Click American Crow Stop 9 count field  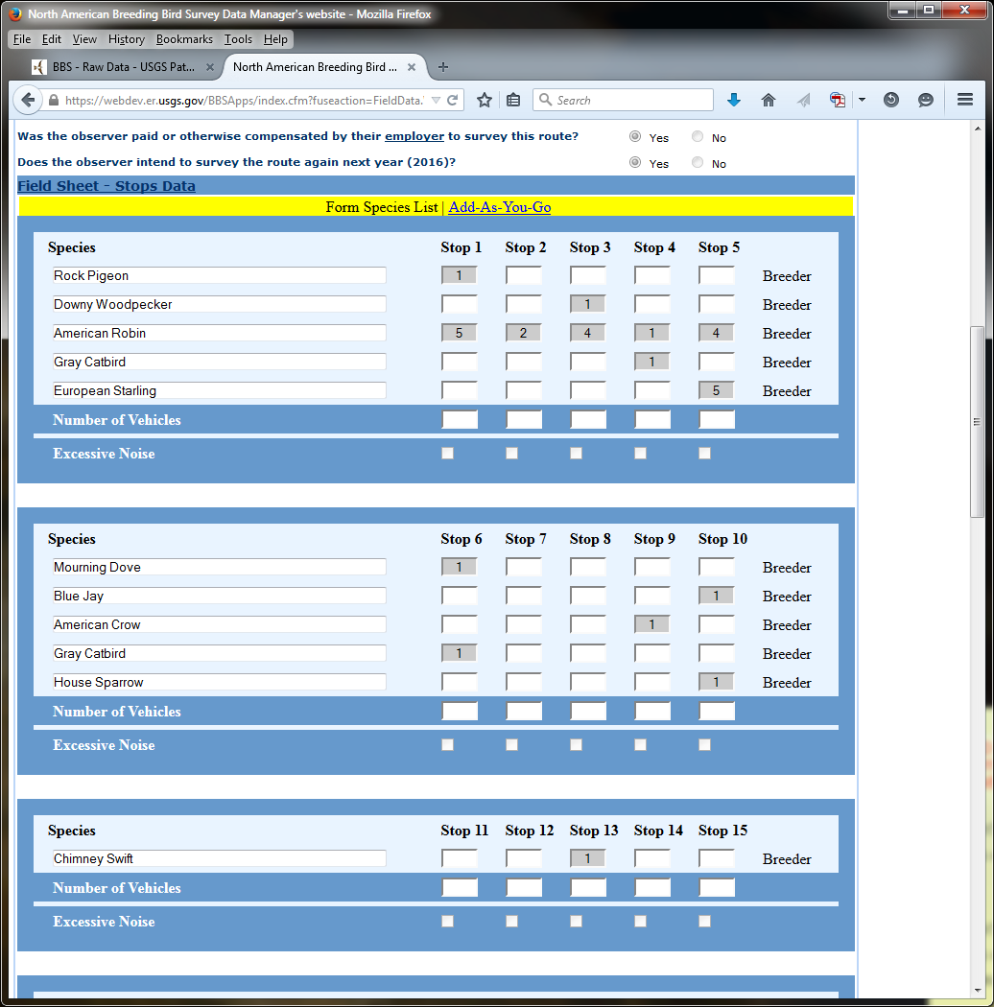652,624
